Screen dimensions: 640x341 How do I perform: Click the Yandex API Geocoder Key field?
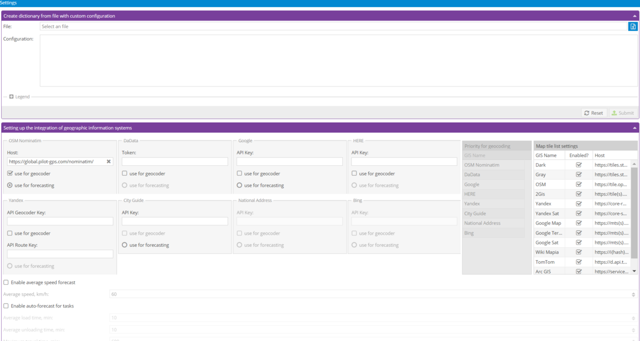coord(60,221)
